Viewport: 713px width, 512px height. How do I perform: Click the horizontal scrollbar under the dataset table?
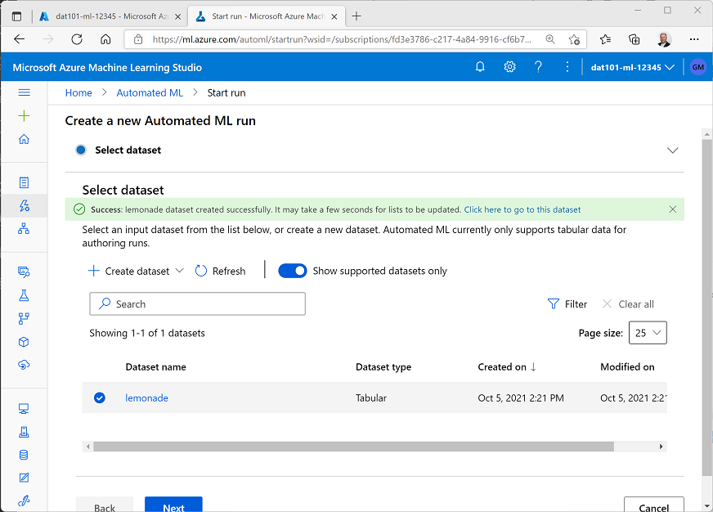pos(353,447)
